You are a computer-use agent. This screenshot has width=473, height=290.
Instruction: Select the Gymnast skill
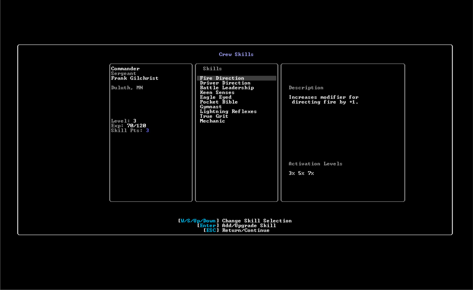point(211,107)
